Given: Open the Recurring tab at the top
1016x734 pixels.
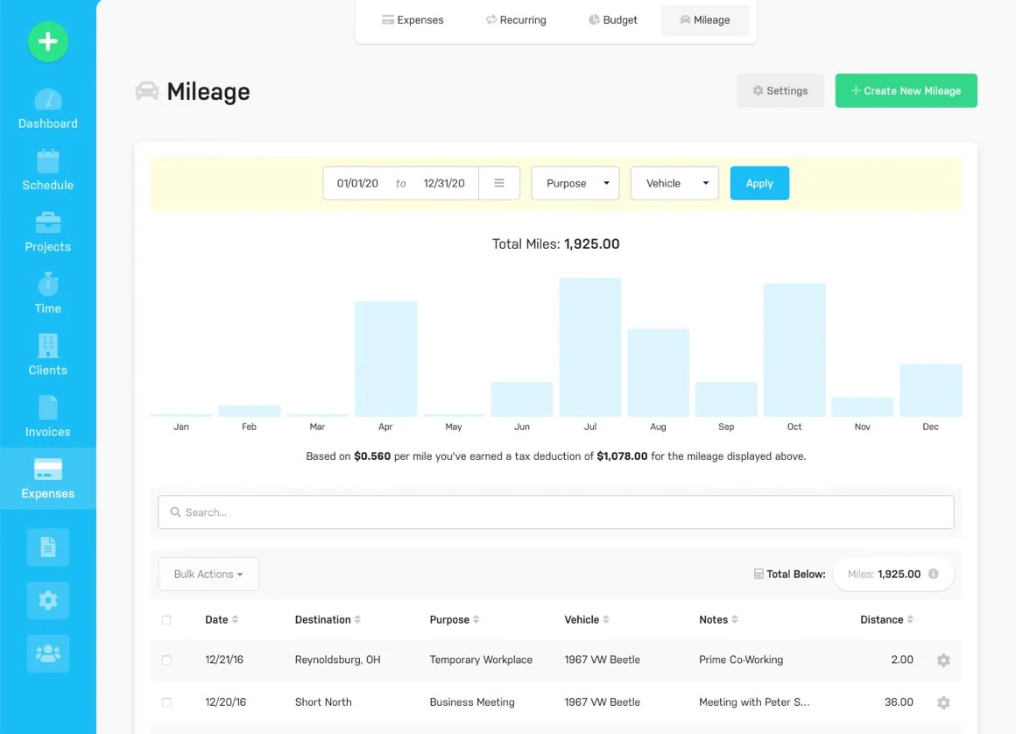Looking at the screenshot, I should [516, 19].
